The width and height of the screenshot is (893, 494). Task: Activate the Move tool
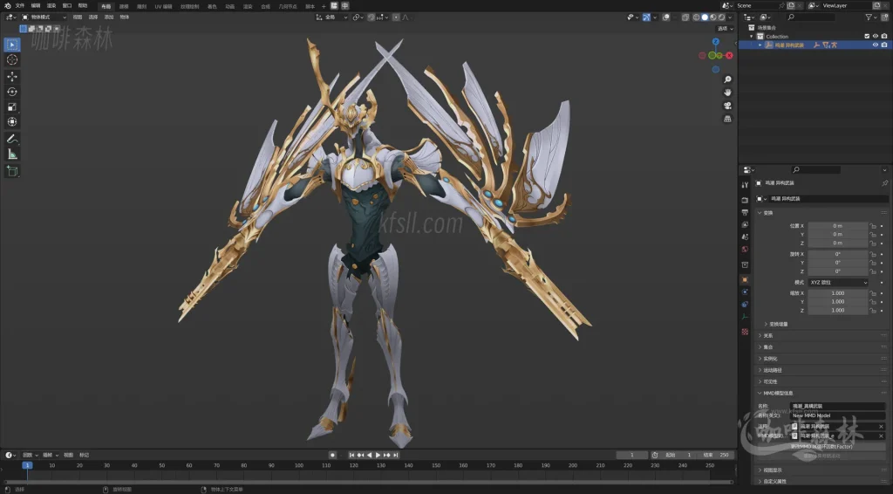coord(12,77)
